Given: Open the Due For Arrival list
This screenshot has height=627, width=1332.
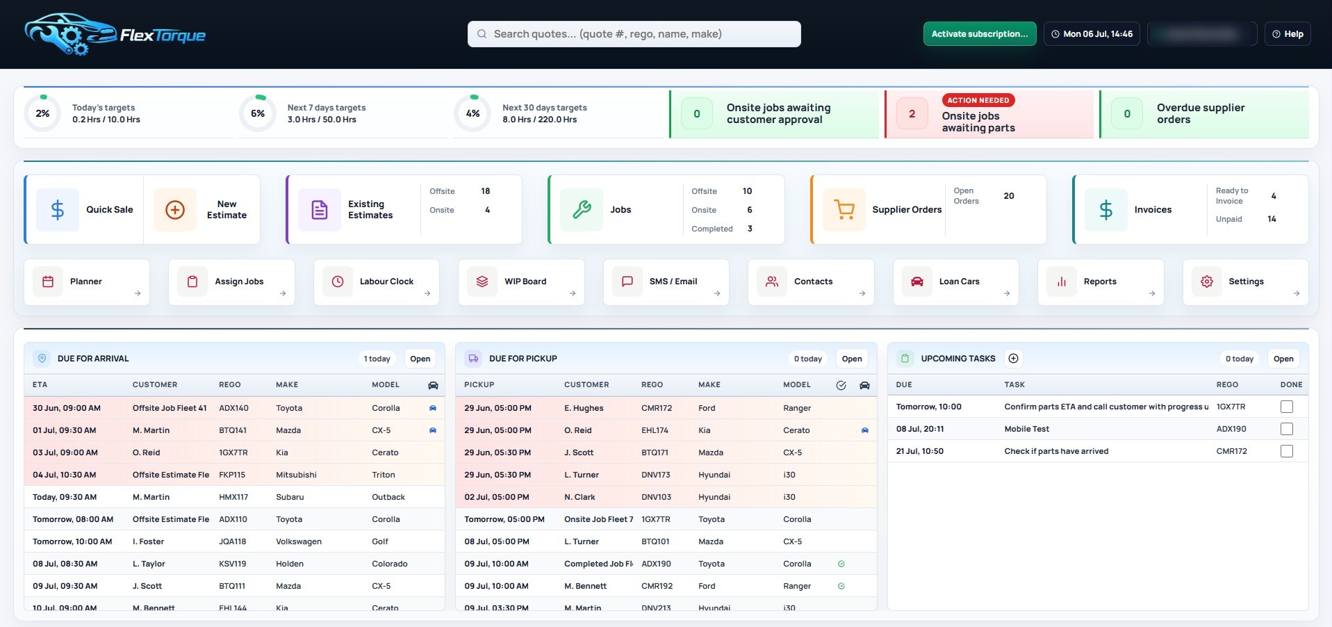Looking at the screenshot, I should pos(420,359).
